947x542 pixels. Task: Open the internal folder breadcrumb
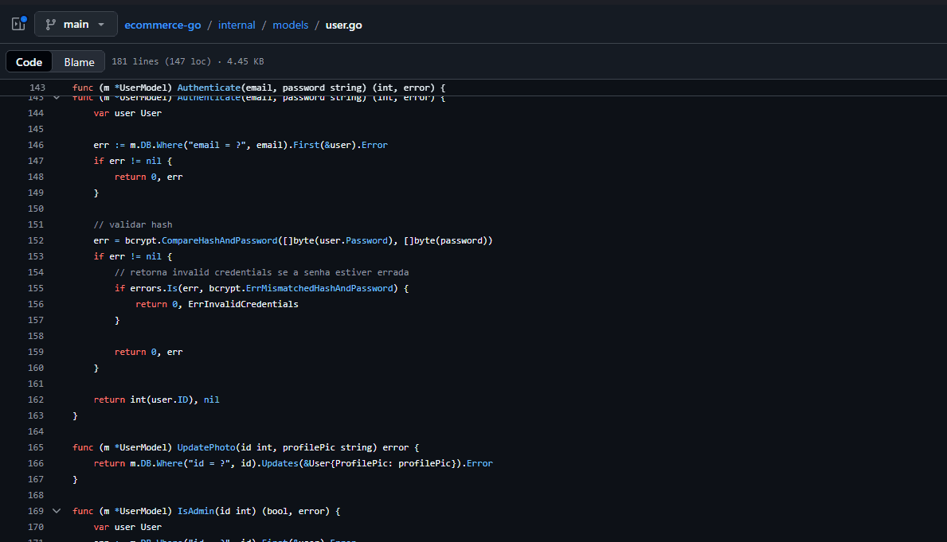point(237,25)
